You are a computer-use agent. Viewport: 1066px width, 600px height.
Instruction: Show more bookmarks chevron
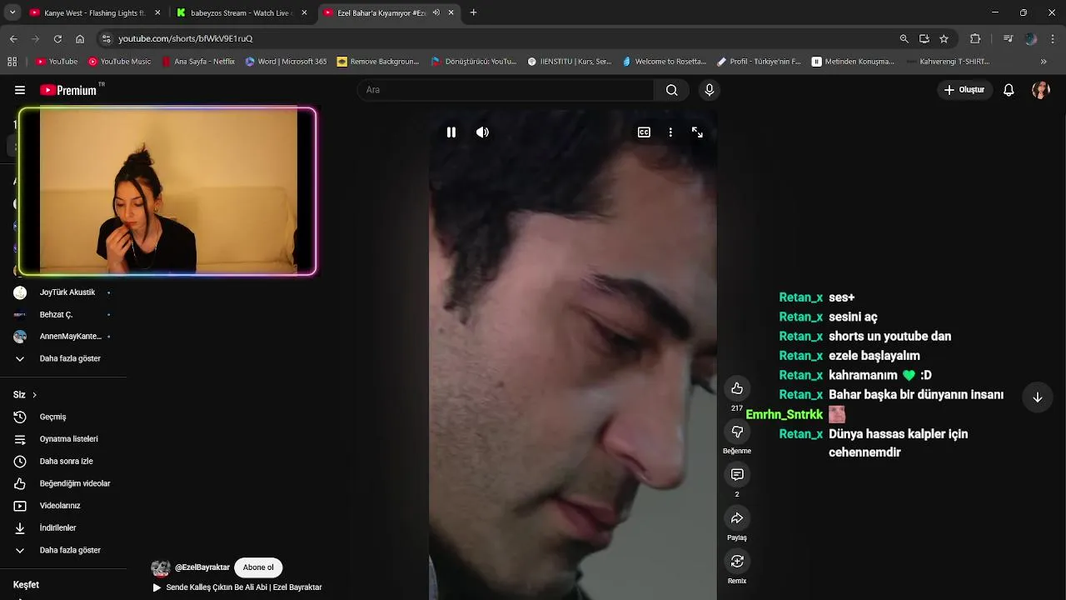coord(1044,61)
